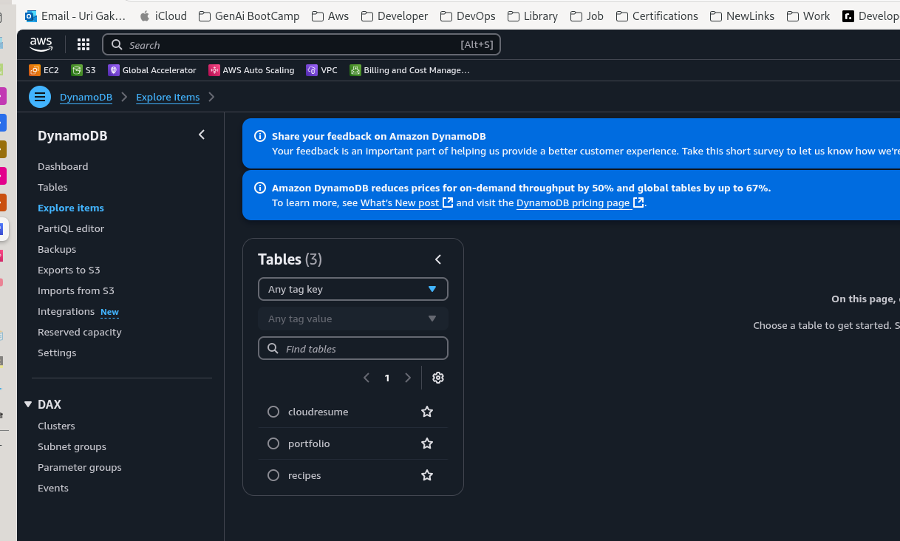Viewport: 900px width, 541px height.
Task: Select the cloudresume table radio button
Action: [x=273, y=412]
